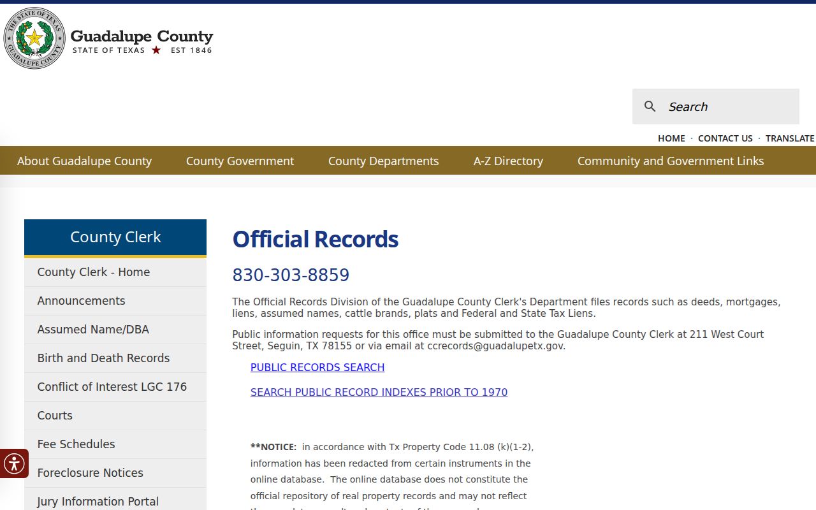Open the Announcements sidebar link
Image resolution: width=816 pixels, height=510 pixels.
click(115, 301)
